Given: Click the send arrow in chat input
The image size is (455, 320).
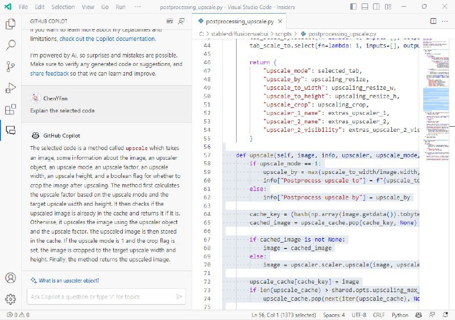Looking at the screenshot, I should tap(179, 297).
